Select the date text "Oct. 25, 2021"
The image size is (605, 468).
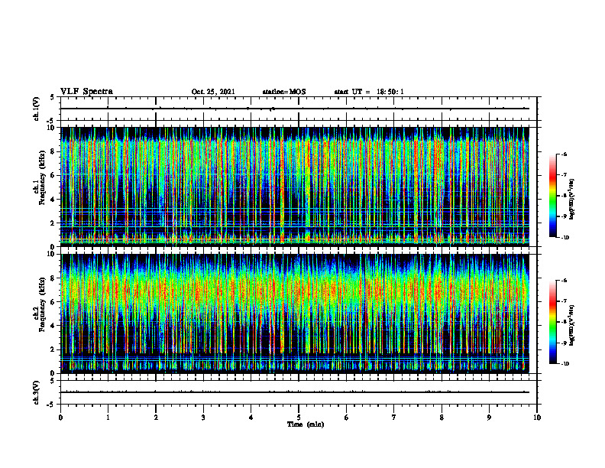(x=213, y=92)
